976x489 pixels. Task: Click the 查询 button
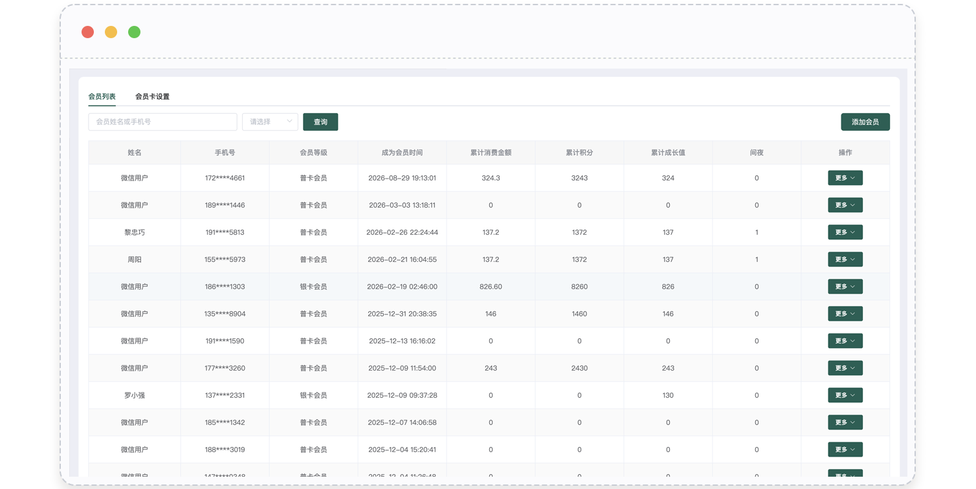pyautogui.click(x=320, y=122)
